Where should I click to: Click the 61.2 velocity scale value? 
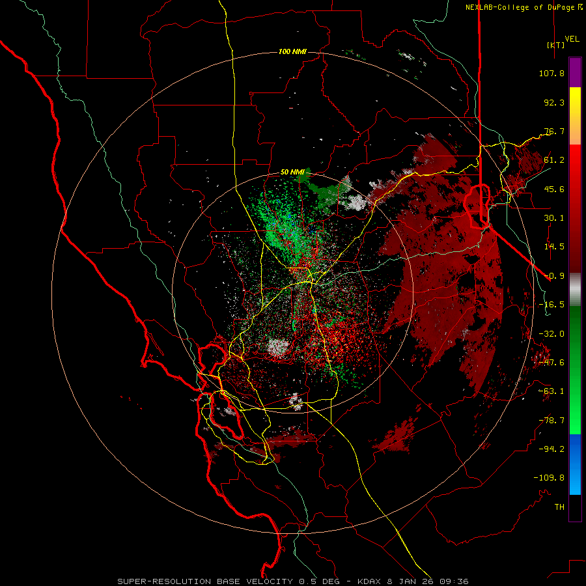(554, 160)
